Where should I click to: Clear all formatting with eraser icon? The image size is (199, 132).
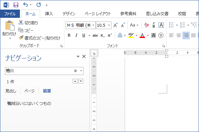tap(147, 25)
